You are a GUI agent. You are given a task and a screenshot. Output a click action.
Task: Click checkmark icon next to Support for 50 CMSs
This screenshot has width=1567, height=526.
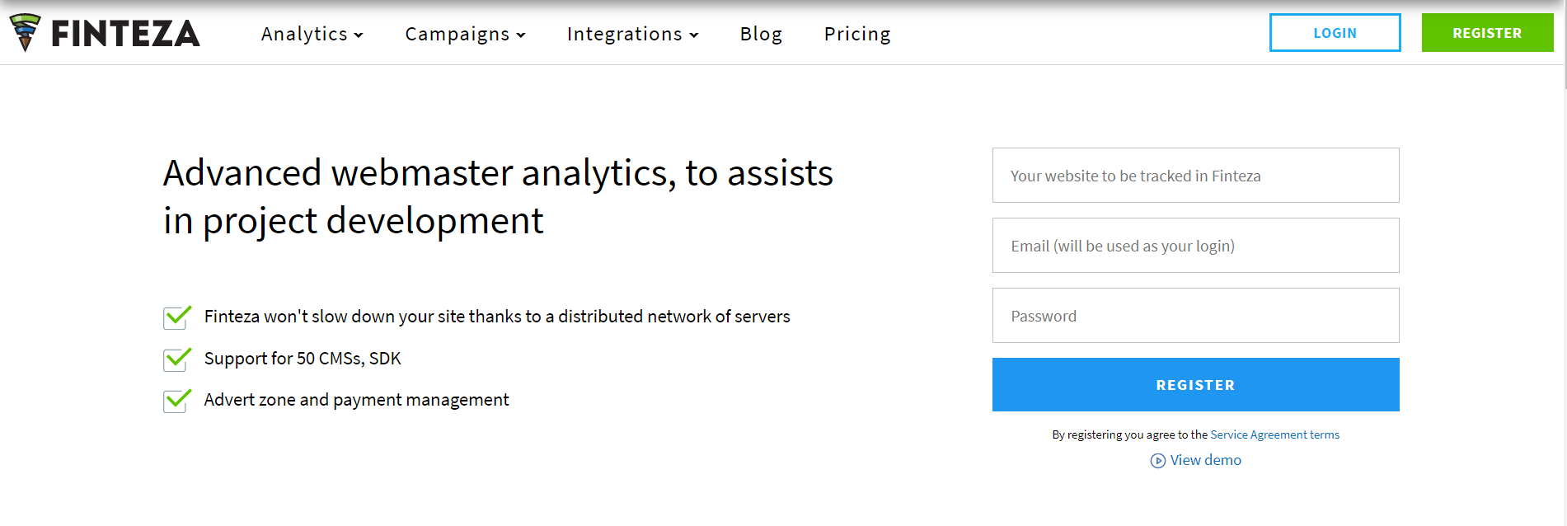(x=177, y=359)
